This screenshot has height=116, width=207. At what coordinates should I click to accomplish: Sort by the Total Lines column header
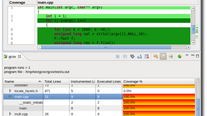click(56, 82)
